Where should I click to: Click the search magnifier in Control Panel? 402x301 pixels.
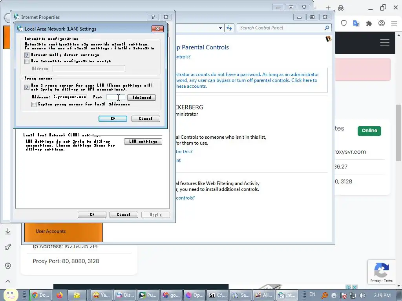pos(327,28)
